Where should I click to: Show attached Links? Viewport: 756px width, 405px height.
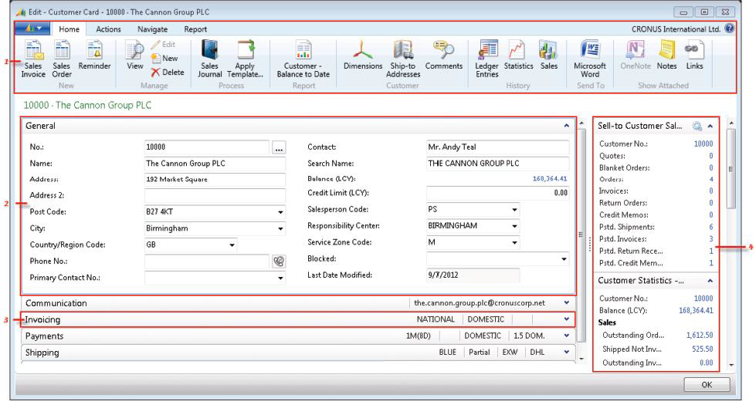click(694, 55)
